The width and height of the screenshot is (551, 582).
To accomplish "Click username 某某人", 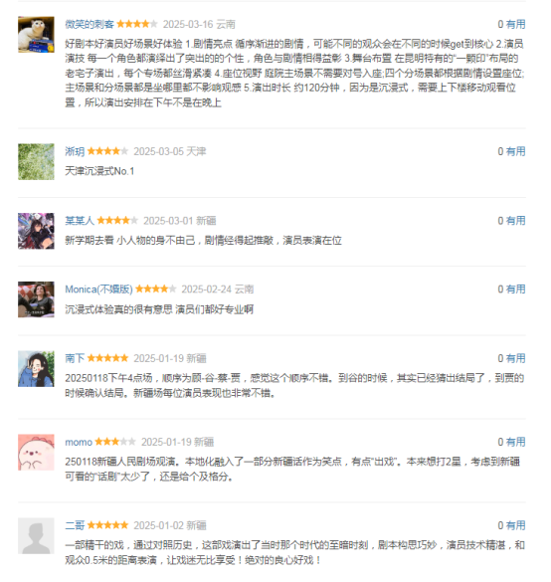I will click(80, 221).
